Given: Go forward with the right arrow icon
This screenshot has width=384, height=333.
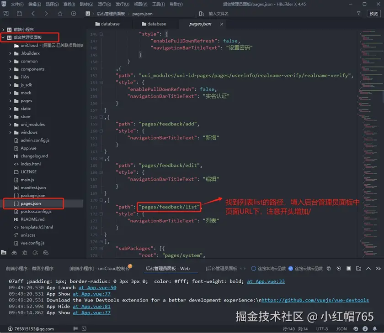Looking at the screenshot, I should tap(46, 14).
